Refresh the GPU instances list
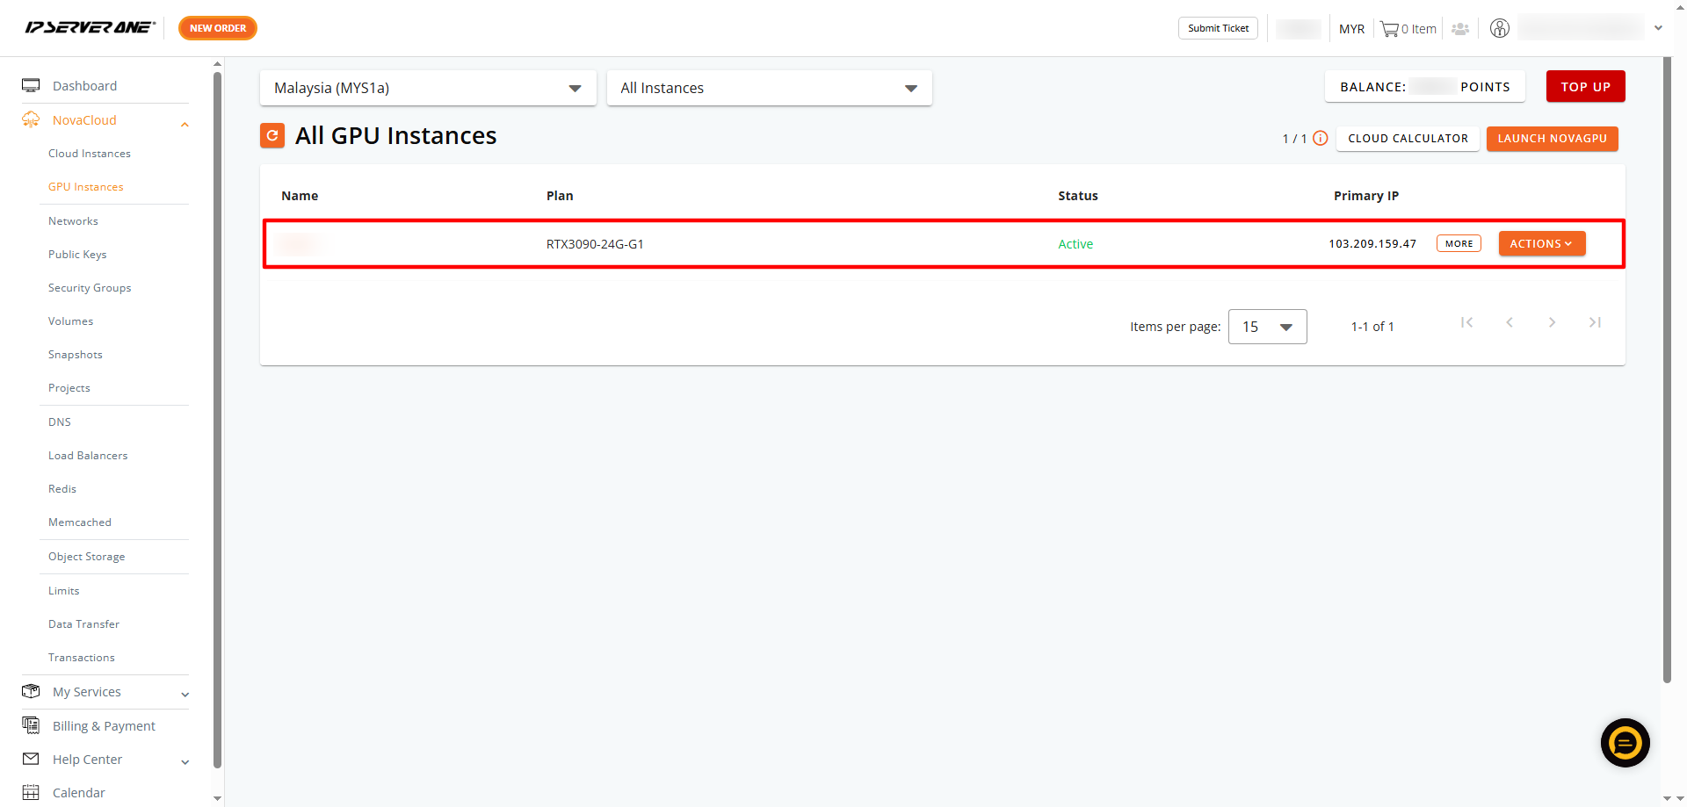Image resolution: width=1687 pixels, height=807 pixels. pyautogui.click(x=272, y=135)
